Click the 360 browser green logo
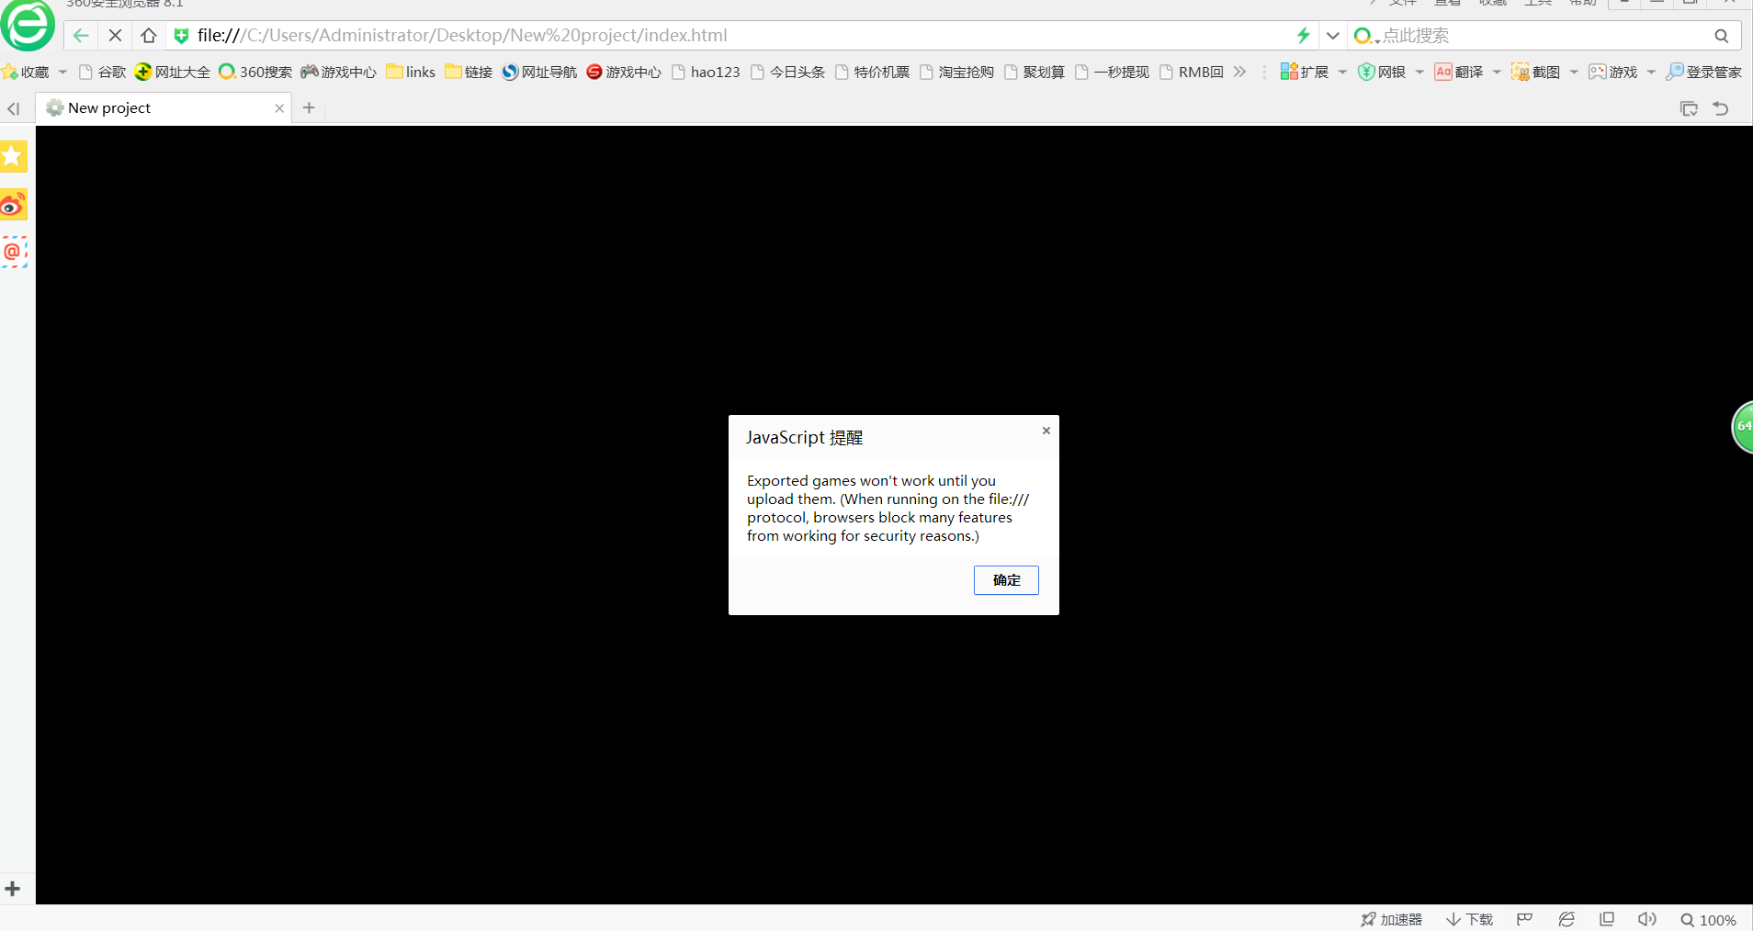Viewport: 1753px width, 931px height. (x=28, y=26)
